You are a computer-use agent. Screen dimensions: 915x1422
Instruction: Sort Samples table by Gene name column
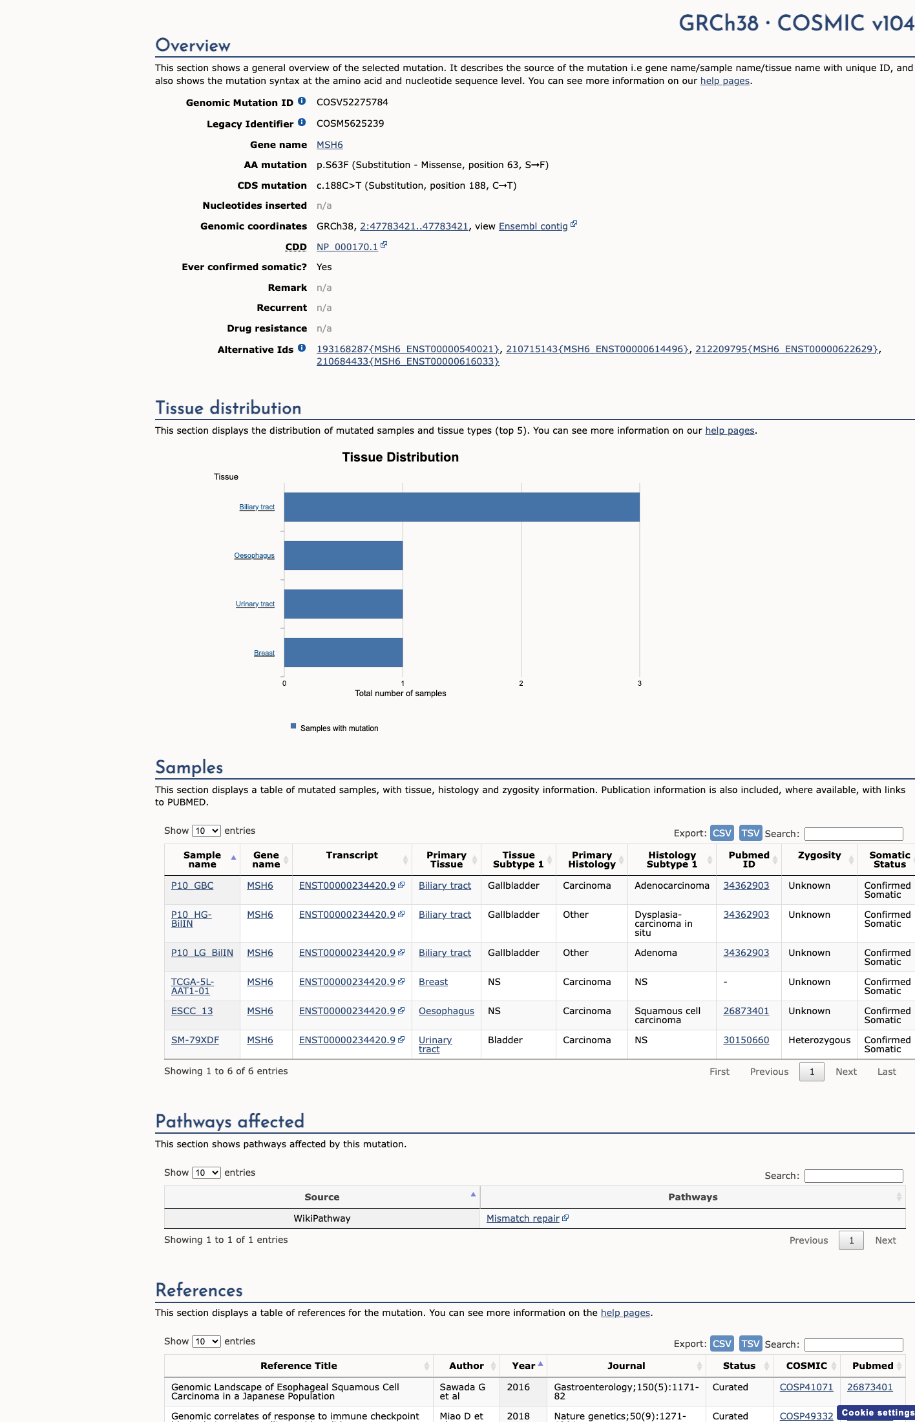point(266,860)
